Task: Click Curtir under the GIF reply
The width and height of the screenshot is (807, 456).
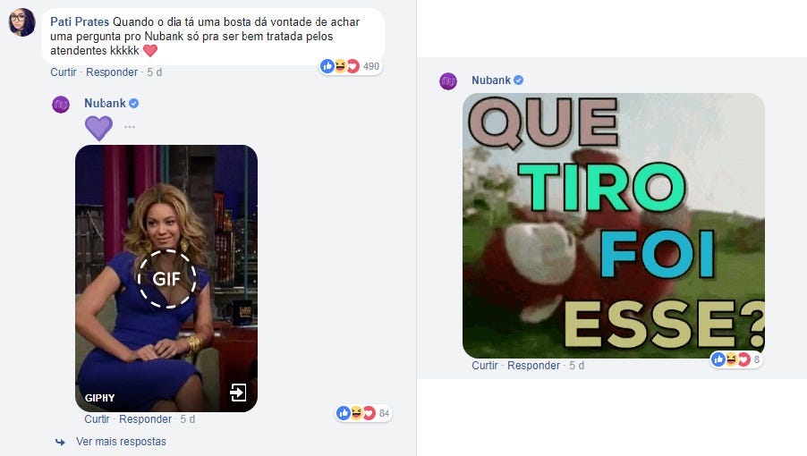Action: pos(97,419)
